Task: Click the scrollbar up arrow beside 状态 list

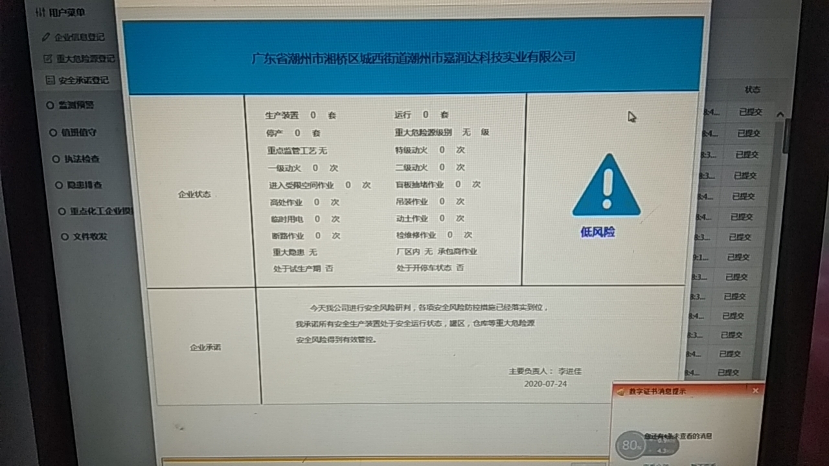Action: pyautogui.click(x=780, y=115)
